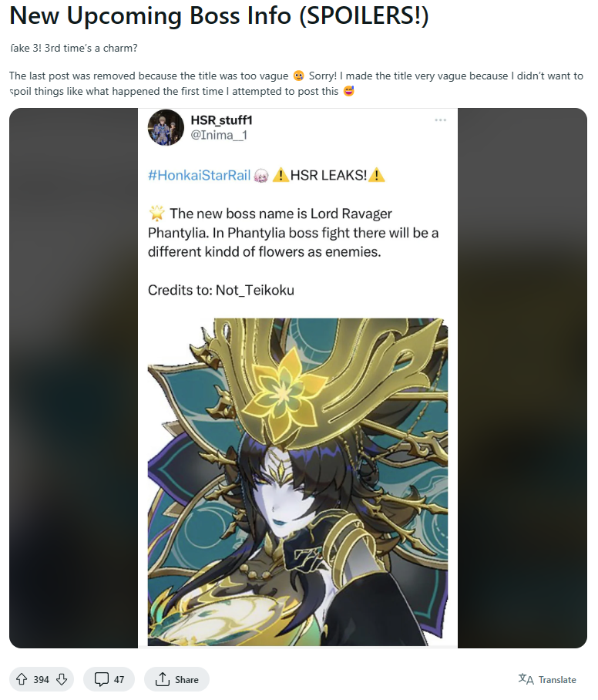Share this post
598x700 pixels.
point(176,679)
